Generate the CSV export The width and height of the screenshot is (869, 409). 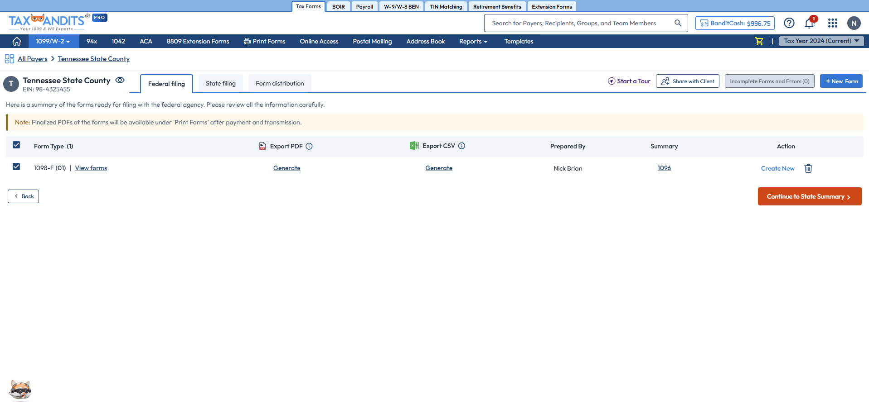(x=439, y=168)
